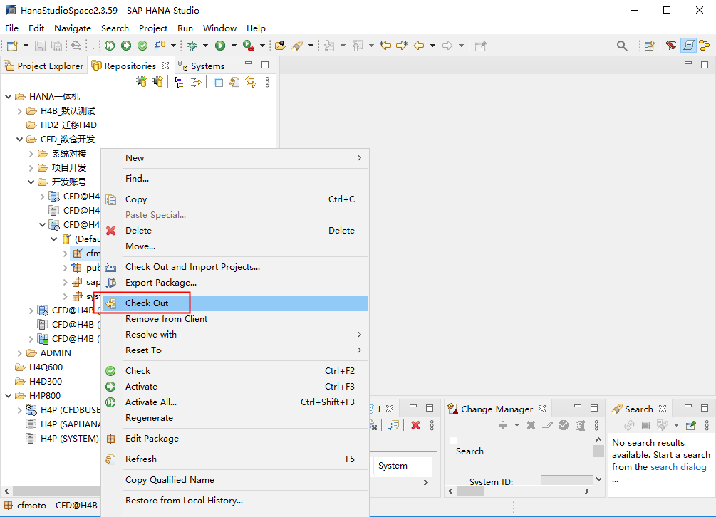Click Change Manager vertical scrollbar down arrow

pos(598,479)
